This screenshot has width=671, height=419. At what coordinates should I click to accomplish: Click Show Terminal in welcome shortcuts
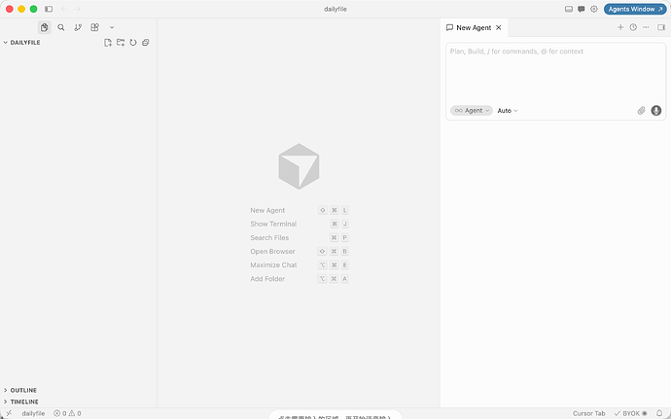point(273,224)
